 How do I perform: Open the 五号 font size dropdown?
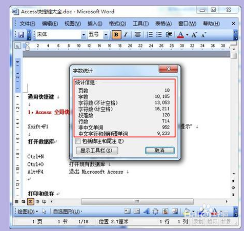click(x=106, y=35)
